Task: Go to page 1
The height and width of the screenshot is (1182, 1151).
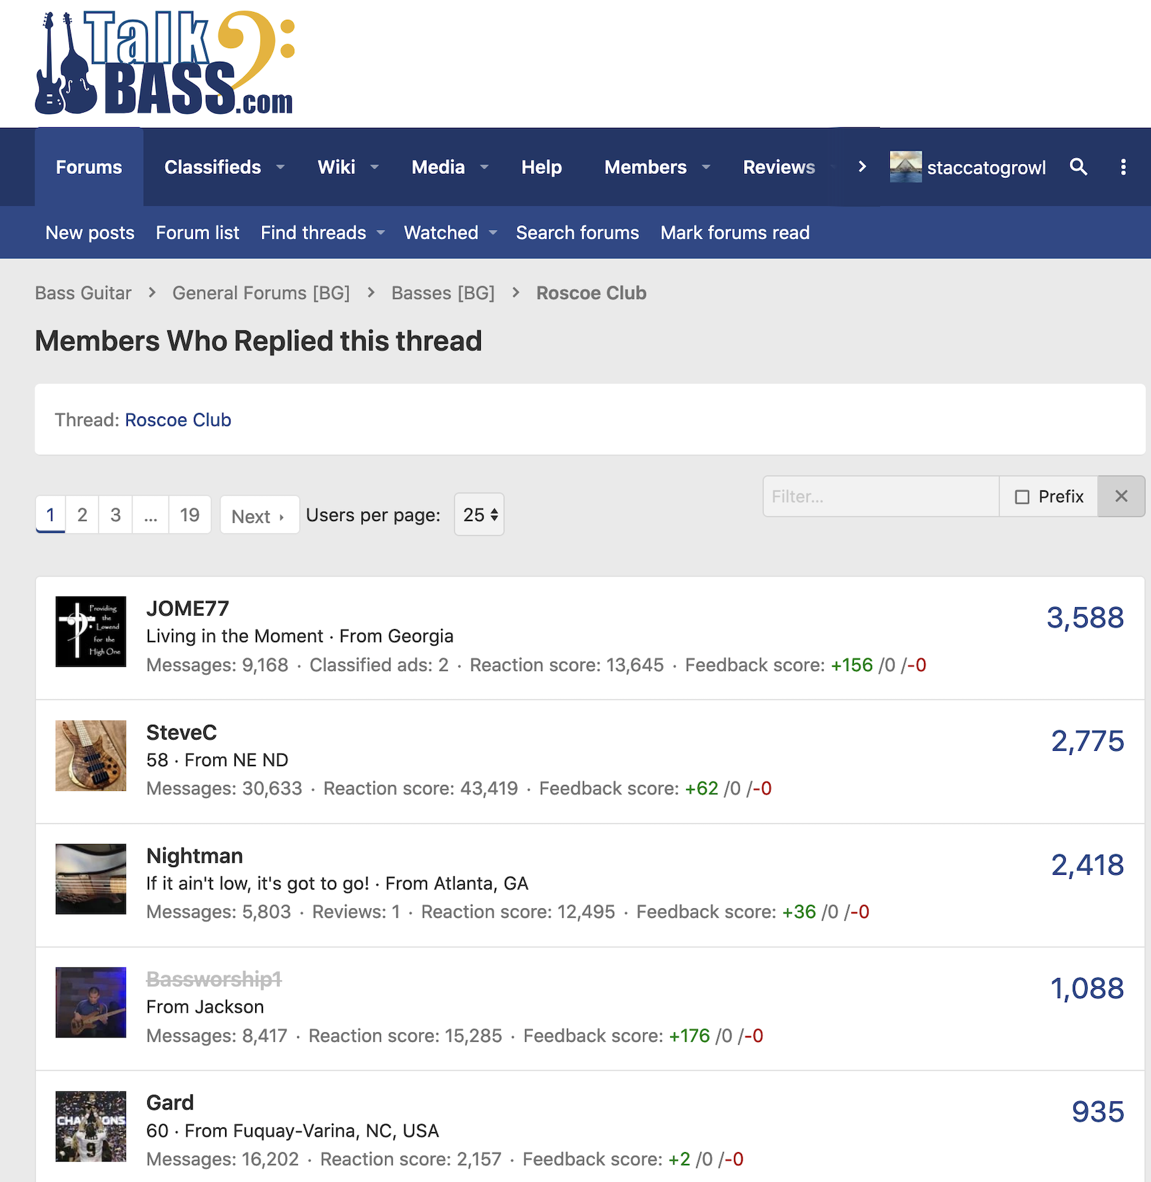Action: pos(51,514)
